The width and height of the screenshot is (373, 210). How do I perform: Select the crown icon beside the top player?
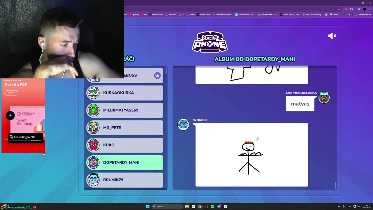(x=157, y=76)
